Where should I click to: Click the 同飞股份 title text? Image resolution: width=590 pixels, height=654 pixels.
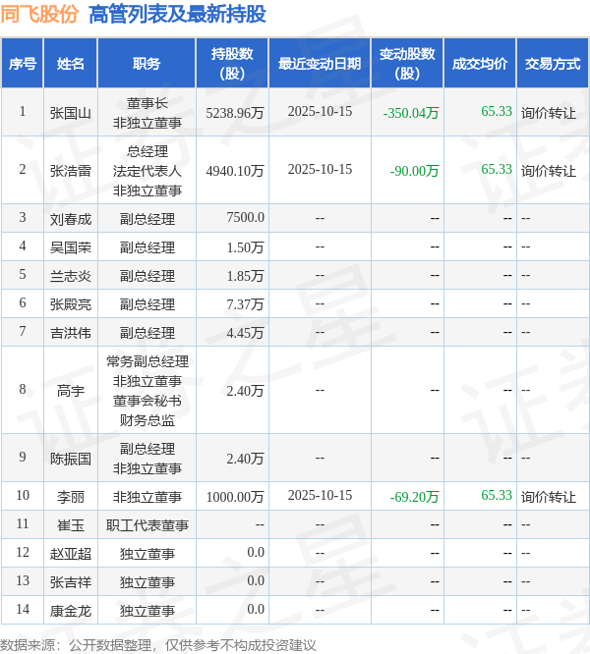(x=39, y=14)
